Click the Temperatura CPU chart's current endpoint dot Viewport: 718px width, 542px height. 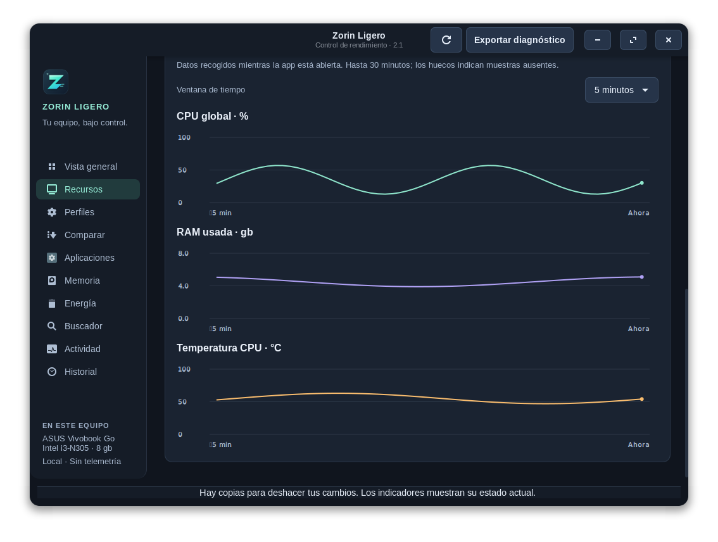(641, 399)
